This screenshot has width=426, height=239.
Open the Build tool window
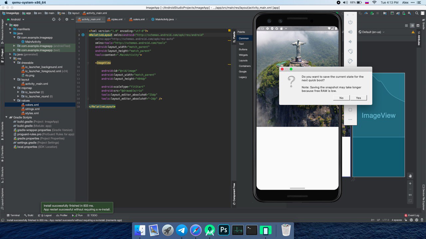[x=29, y=215]
